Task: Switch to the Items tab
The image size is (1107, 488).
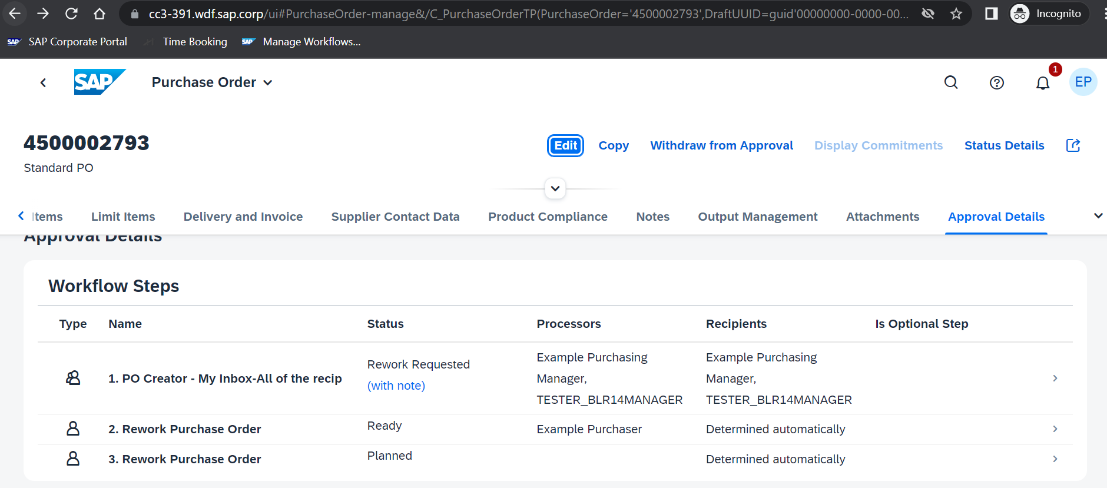Action: 47,217
